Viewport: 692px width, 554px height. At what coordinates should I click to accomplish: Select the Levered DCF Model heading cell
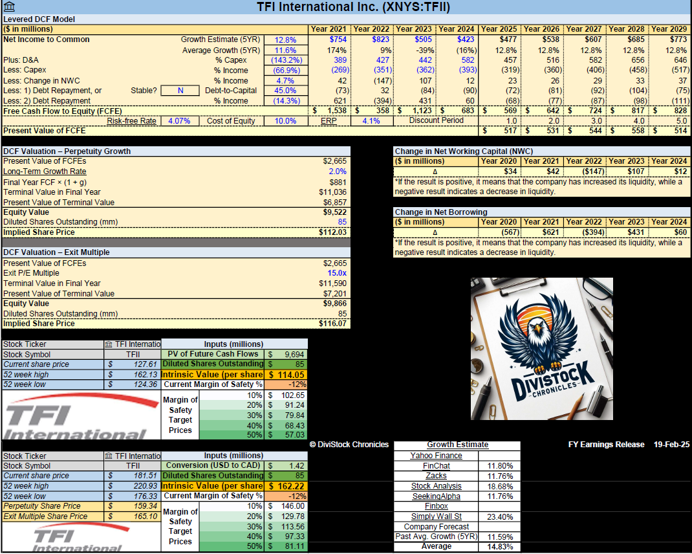coord(346,19)
